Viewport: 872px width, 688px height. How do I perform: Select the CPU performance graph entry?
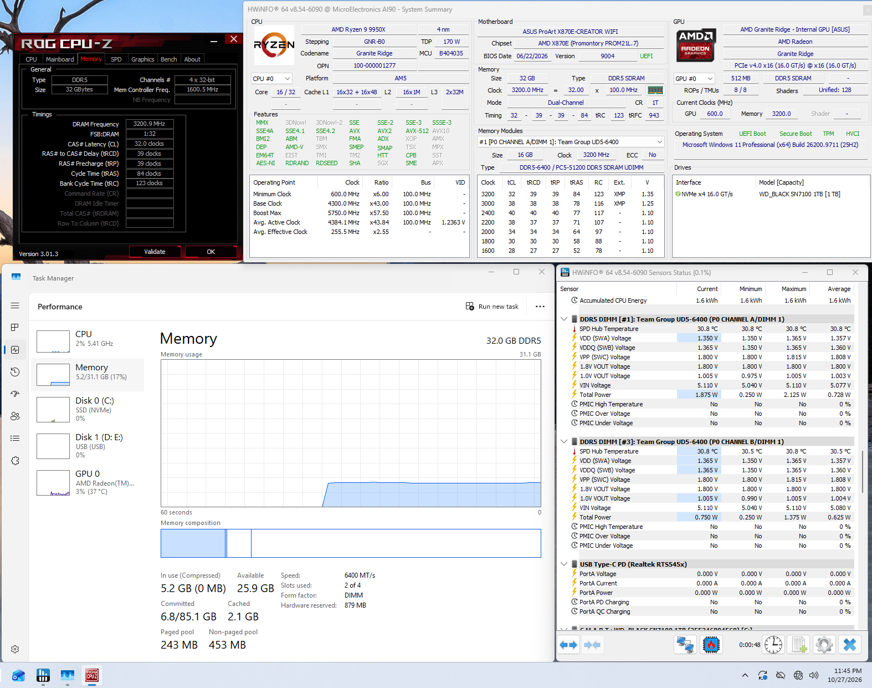click(x=89, y=341)
